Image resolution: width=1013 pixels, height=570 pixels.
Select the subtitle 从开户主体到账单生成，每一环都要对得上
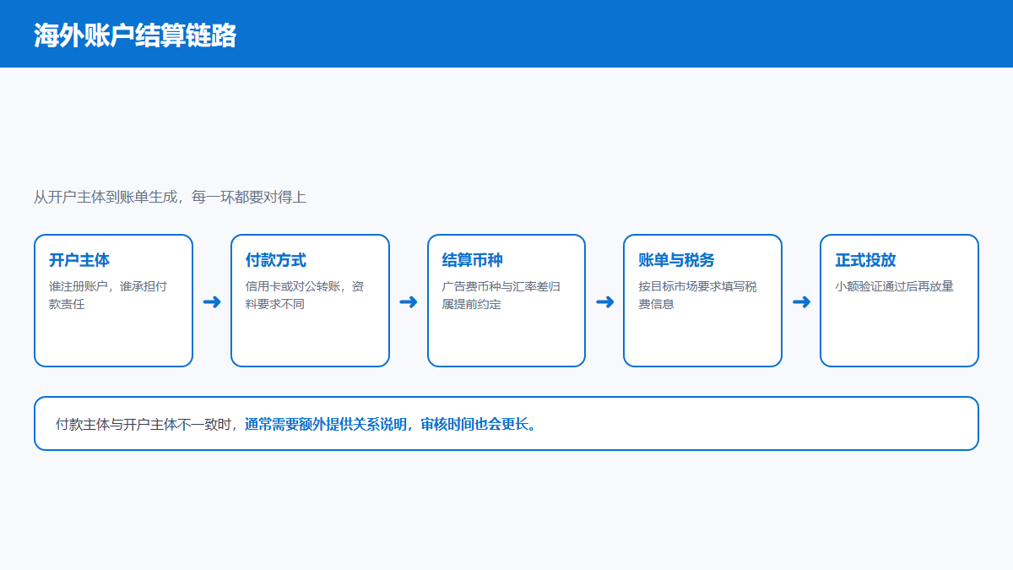pos(170,198)
